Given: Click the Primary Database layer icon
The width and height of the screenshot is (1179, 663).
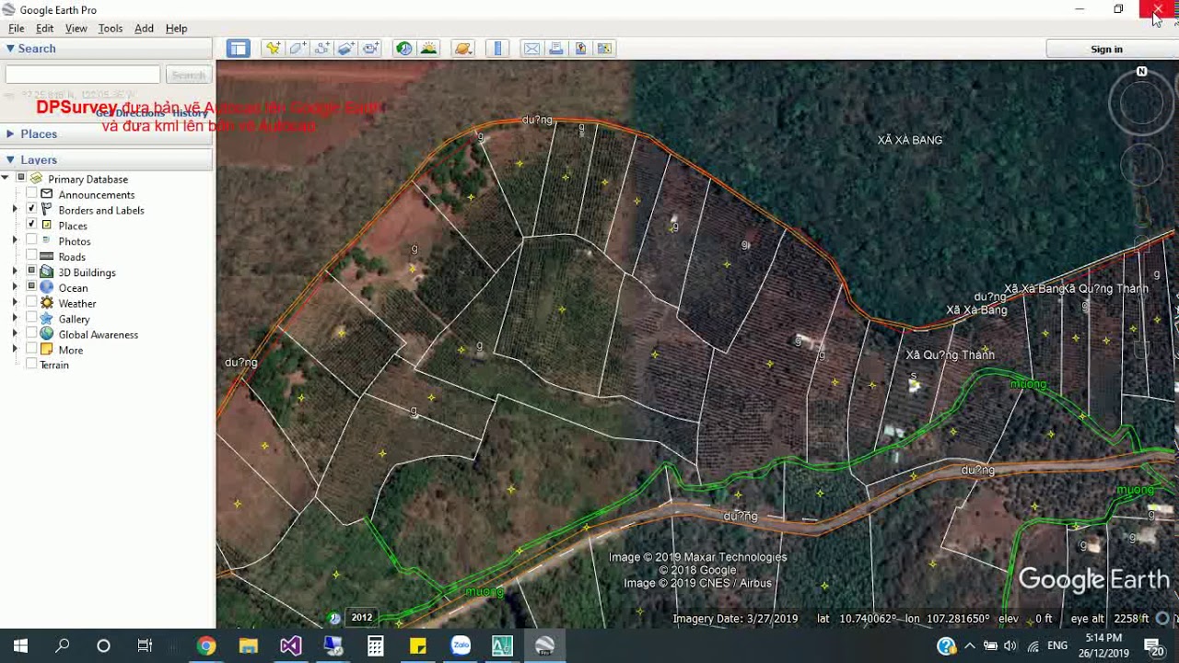Looking at the screenshot, I should tap(36, 179).
